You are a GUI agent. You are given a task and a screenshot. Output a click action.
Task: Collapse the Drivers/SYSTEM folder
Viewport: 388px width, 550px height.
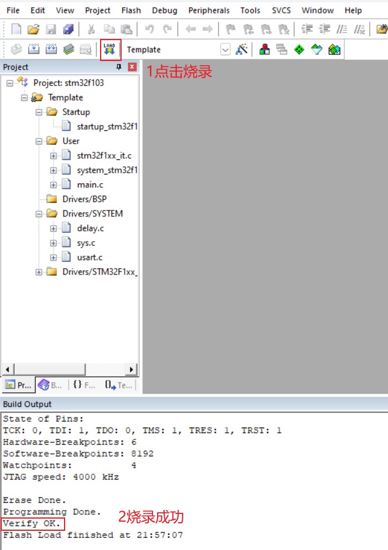39,214
